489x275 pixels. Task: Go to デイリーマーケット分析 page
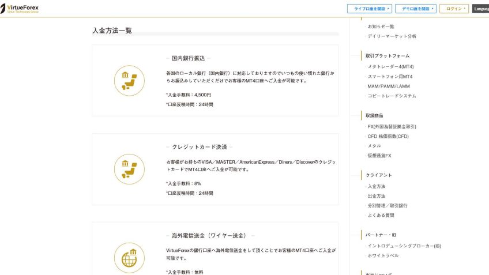point(392,36)
